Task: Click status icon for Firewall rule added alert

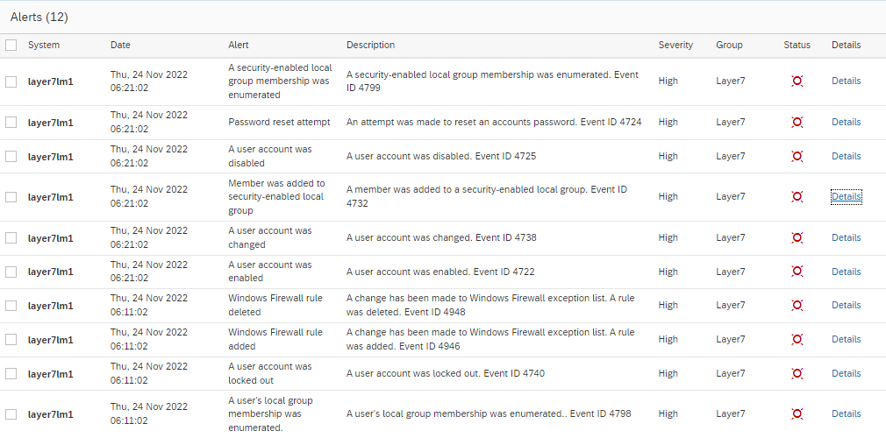Action: click(797, 340)
